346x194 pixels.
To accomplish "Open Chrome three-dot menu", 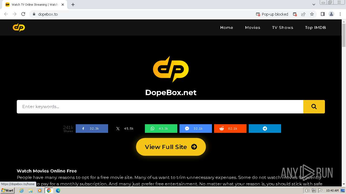I will (340, 14).
